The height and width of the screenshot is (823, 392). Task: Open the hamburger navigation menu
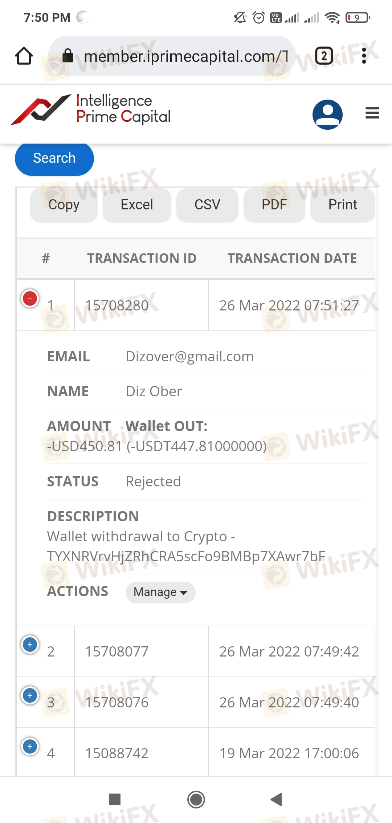click(x=372, y=113)
